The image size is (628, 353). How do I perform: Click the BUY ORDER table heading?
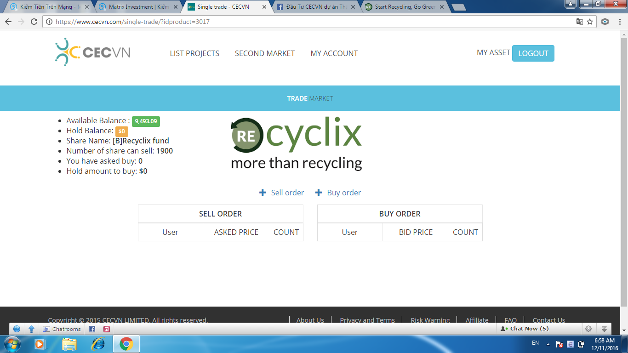pyautogui.click(x=400, y=214)
